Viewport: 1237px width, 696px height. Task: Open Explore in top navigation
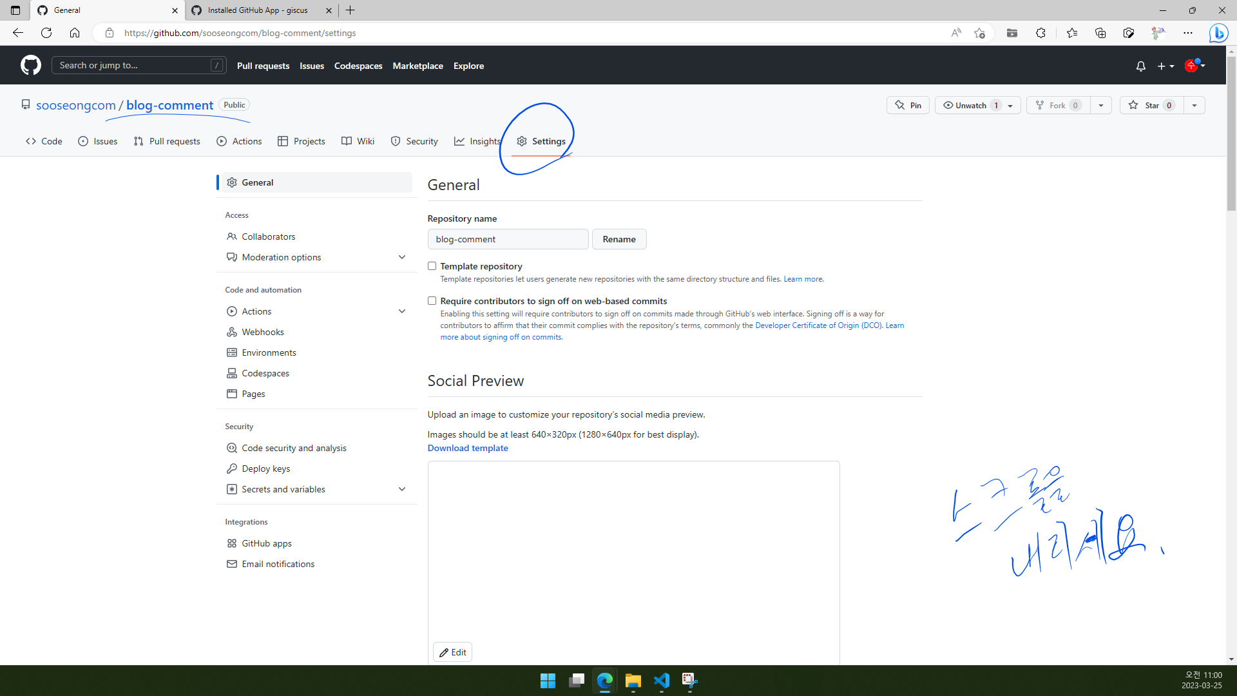click(468, 66)
